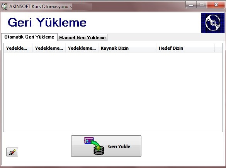Click the blank header after Hedef Dizin

(x=218, y=48)
